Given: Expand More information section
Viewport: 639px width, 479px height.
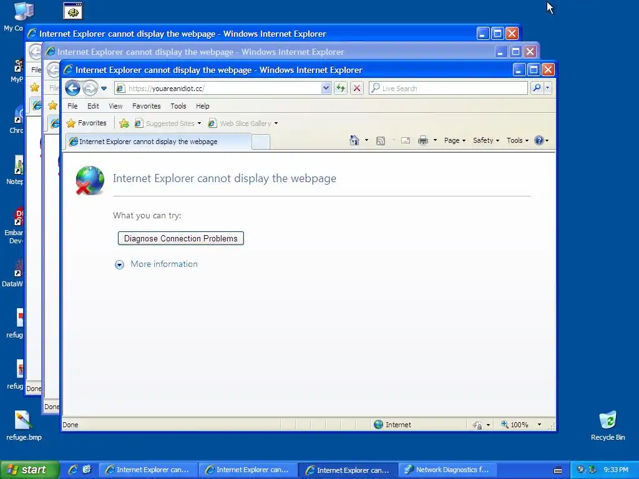Looking at the screenshot, I should pos(156,264).
